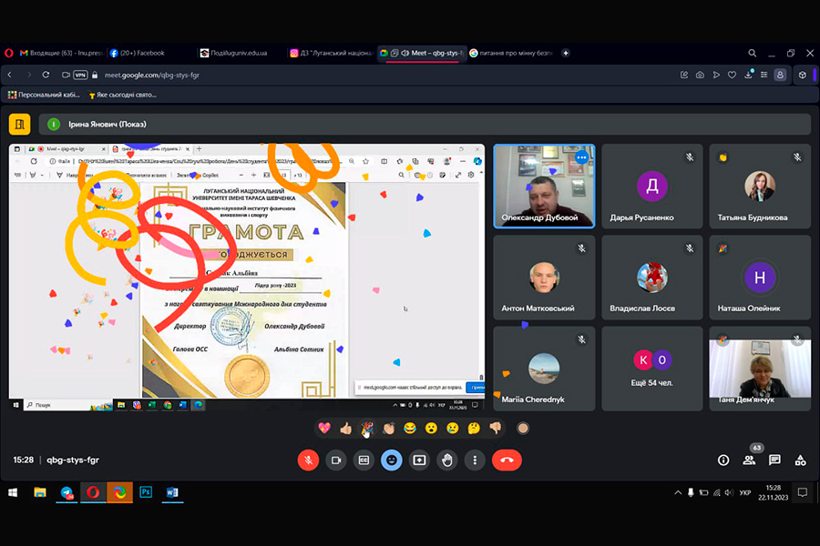Image resolution: width=820 pixels, height=546 pixels.
Task: Open the Opera menu logo
Action: click(x=9, y=53)
